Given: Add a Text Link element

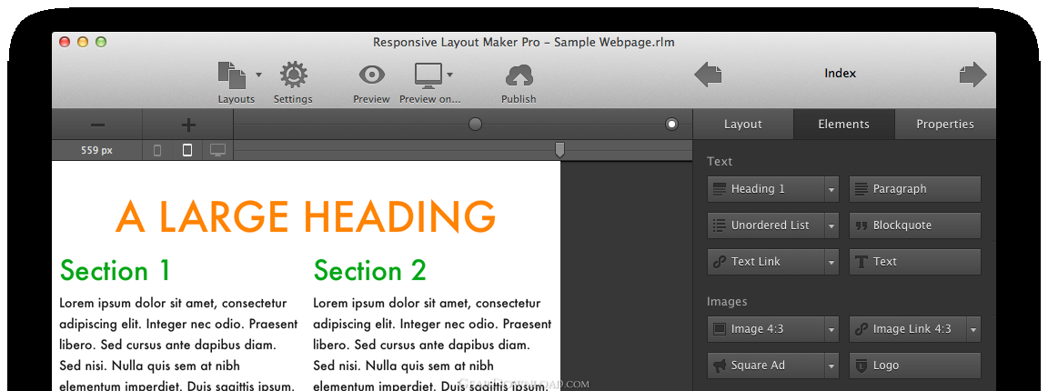Looking at the screenshot, I should click(765, 262).
